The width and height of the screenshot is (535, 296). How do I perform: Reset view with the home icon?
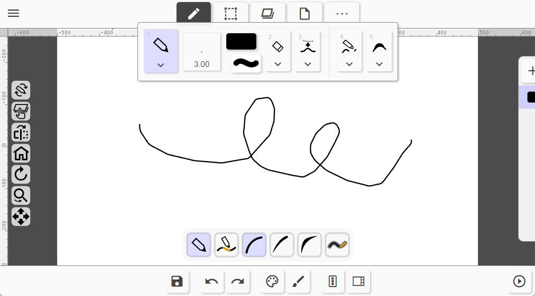pos(21,154)
